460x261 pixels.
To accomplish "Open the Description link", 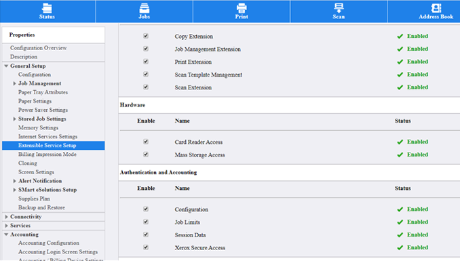I will [24, 56].
